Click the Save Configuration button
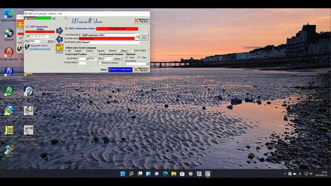 coord(121,69)
